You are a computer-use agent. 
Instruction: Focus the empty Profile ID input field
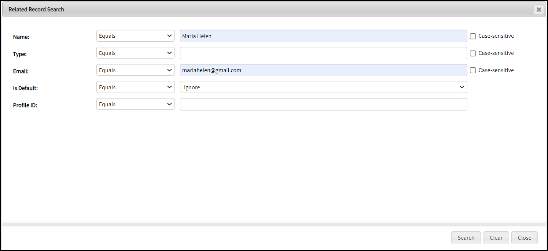tap(323, 104)
